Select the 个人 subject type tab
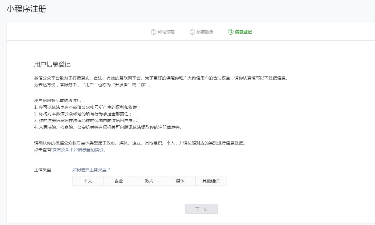The image size is (375, 225). click(x=88, y=181)
